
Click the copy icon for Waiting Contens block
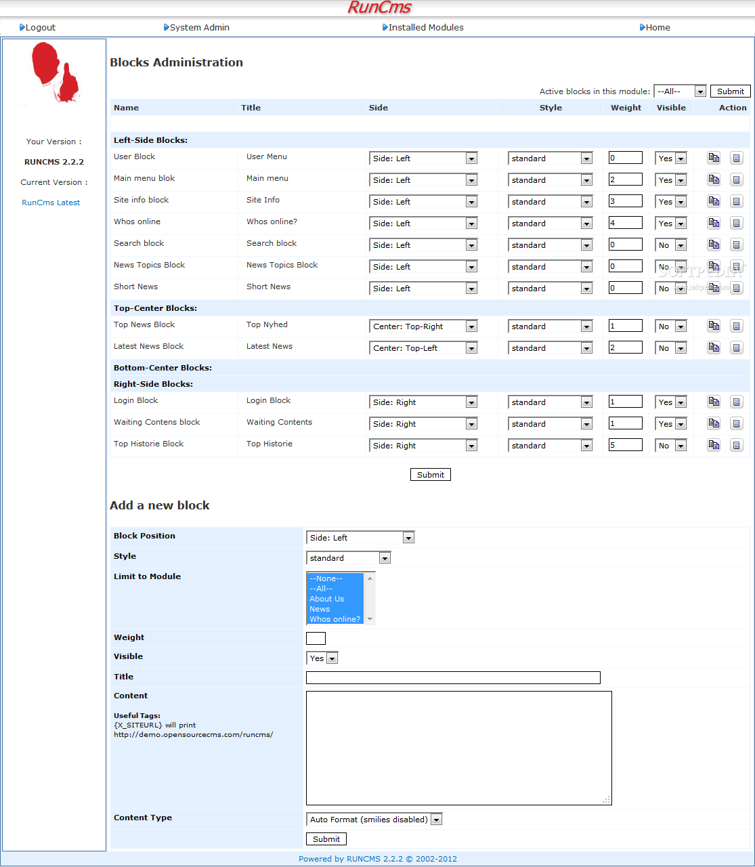pos(714,423)
